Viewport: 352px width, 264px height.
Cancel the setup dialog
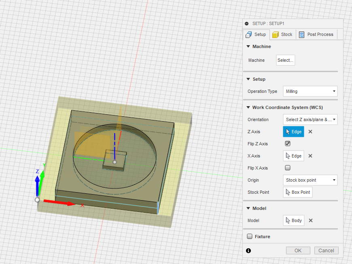[x=326, y=251]
